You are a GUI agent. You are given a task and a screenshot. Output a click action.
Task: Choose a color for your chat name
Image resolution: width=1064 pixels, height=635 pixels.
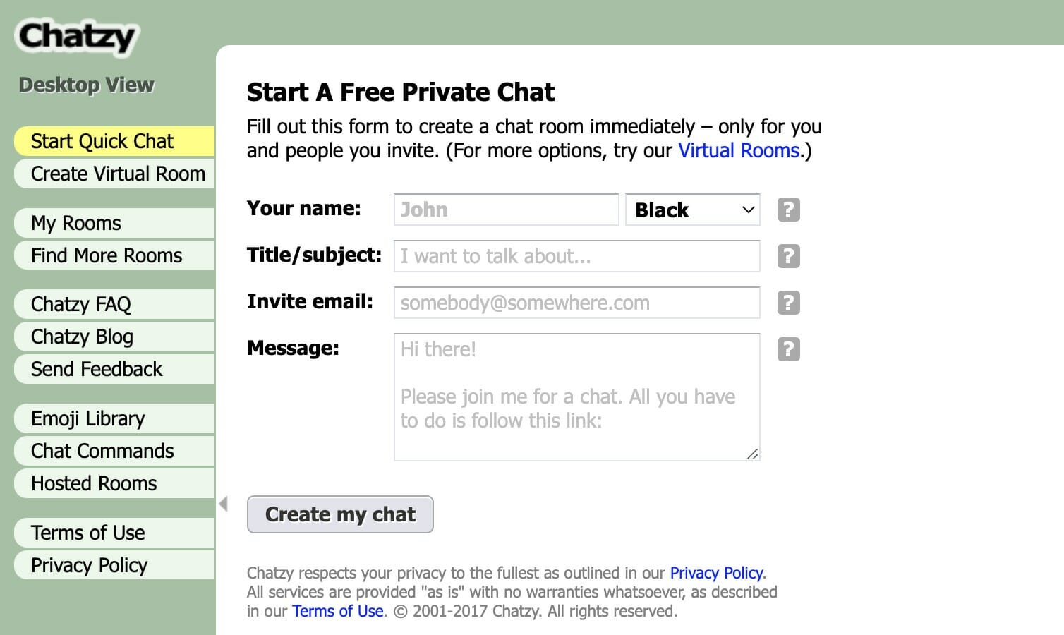pyautogui.click(x=691, y=209)
